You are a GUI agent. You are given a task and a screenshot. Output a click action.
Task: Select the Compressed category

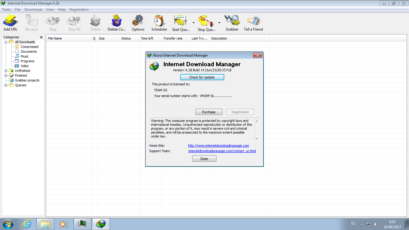point(29,47)
